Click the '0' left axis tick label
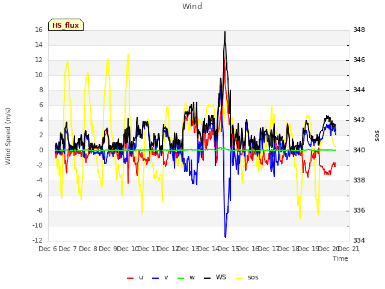Screen dimensions: 385x289 [x=41, y=150]
